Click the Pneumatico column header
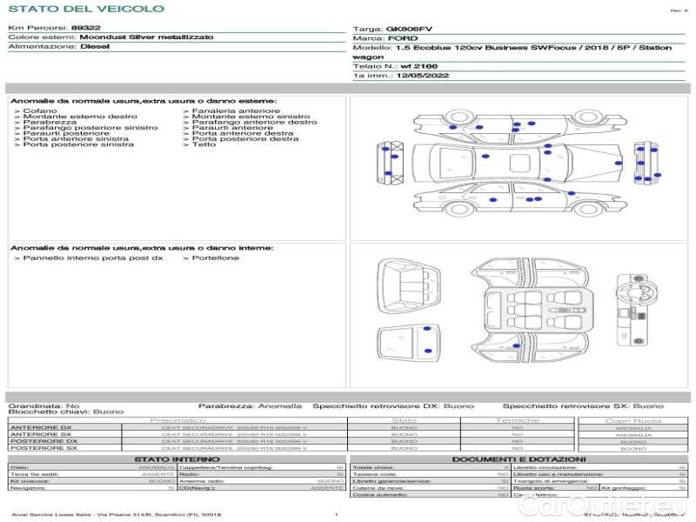 pyautogui.click(x=177, y=420)
